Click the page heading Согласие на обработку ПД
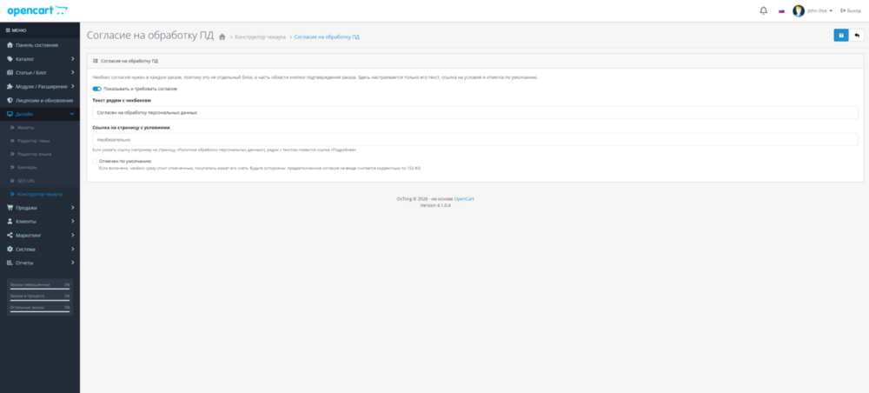The image size is (869, 393). [x=150, y=36]
